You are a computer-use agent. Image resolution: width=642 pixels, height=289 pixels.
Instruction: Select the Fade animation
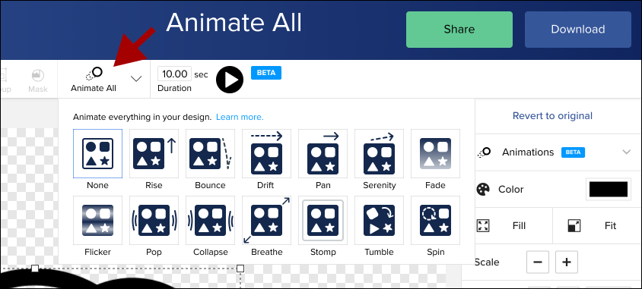(x=435, y=153)
